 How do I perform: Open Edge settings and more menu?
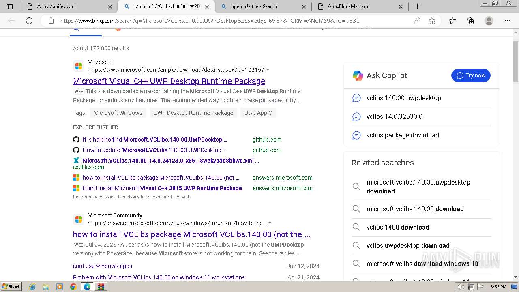[x=507, y=21]
